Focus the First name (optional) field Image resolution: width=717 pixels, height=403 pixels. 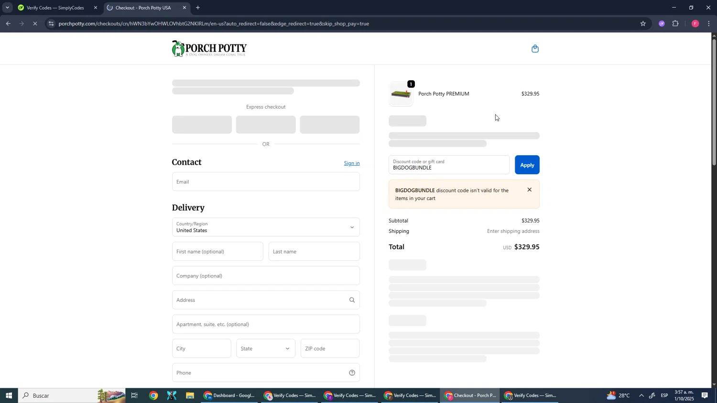click(217, 252)
